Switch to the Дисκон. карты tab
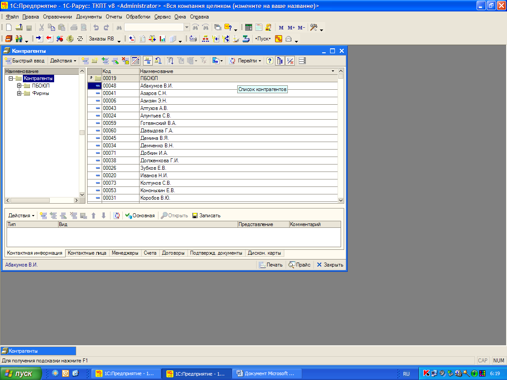The height and width of the screenshot is (380, 507). click(x=264, y=253)
